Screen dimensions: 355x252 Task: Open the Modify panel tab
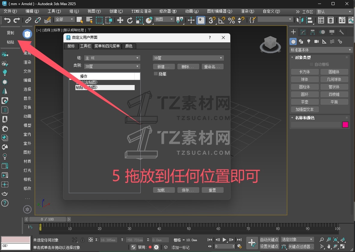point(303,32)
